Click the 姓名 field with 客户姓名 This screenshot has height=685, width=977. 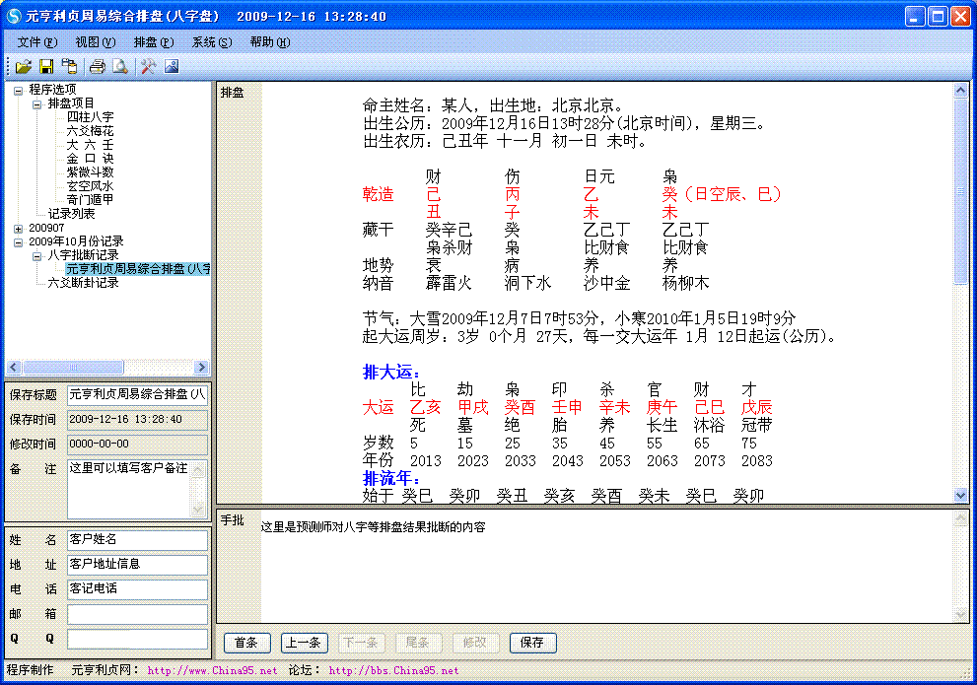(x=138, y=540)
